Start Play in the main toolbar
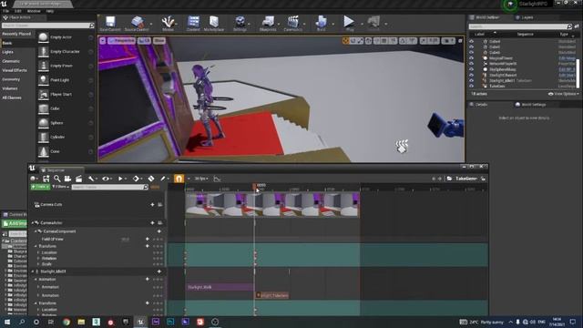The width and height of the screenshot is (583, 328). [x=349, y=23]
